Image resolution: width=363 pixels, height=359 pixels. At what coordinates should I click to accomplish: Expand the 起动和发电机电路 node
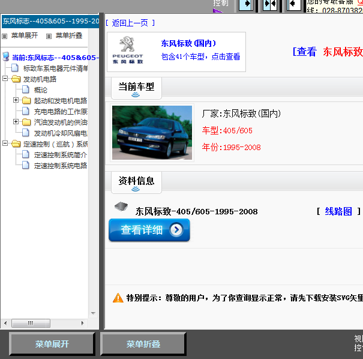click(x=16, y=100)
